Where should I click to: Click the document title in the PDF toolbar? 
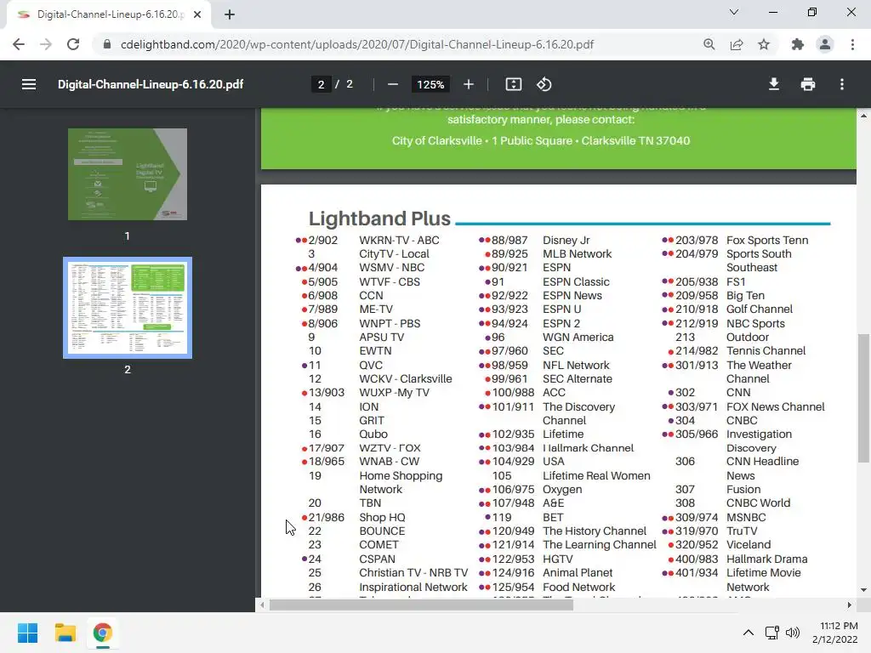151,84
